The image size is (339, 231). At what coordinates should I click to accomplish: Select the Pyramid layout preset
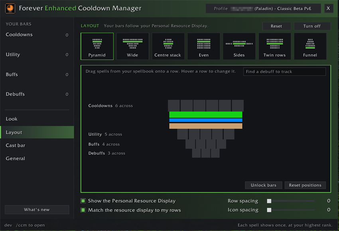[x=97, y=46]
